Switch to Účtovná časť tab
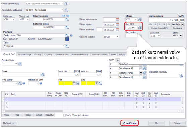This screenshot has height=128, width=188. pos(9,54)
